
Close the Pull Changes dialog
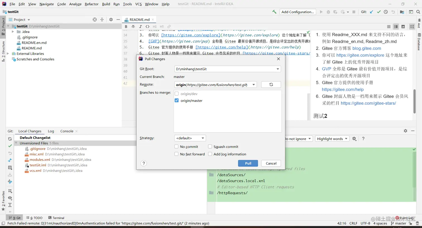(278, 59)
